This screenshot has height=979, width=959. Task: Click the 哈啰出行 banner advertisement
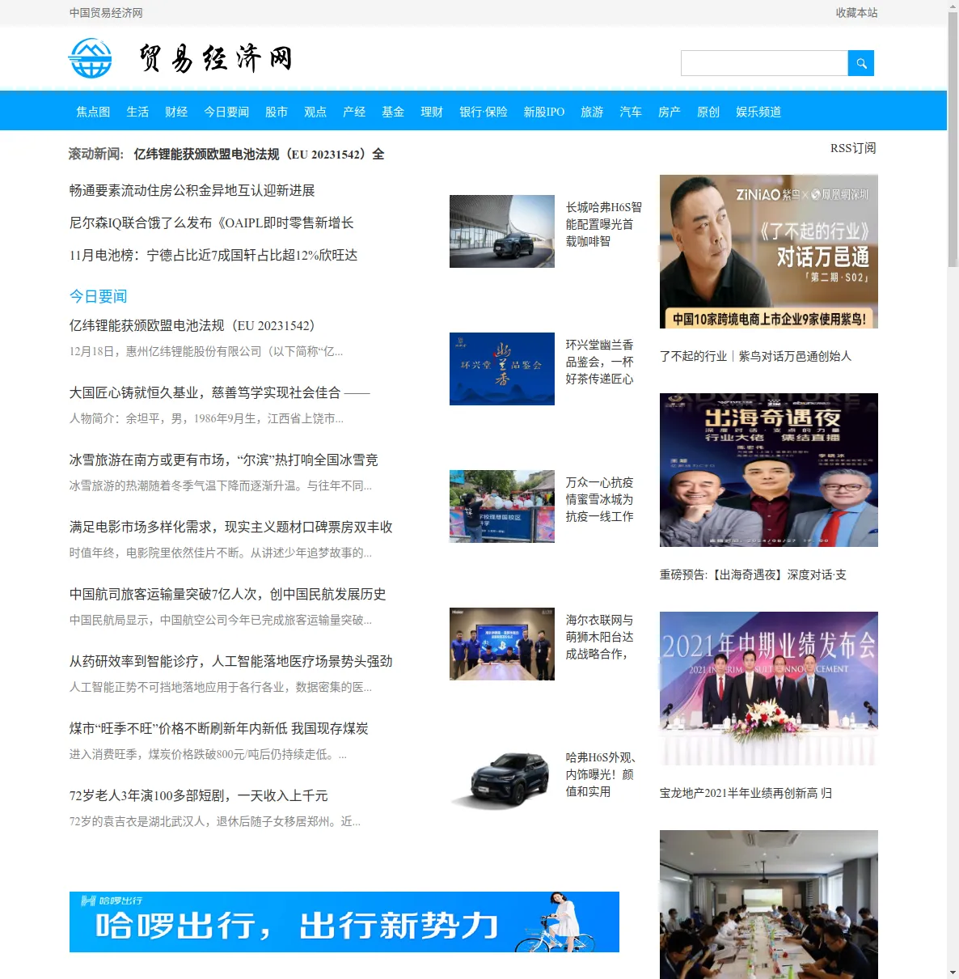point(344,922)
